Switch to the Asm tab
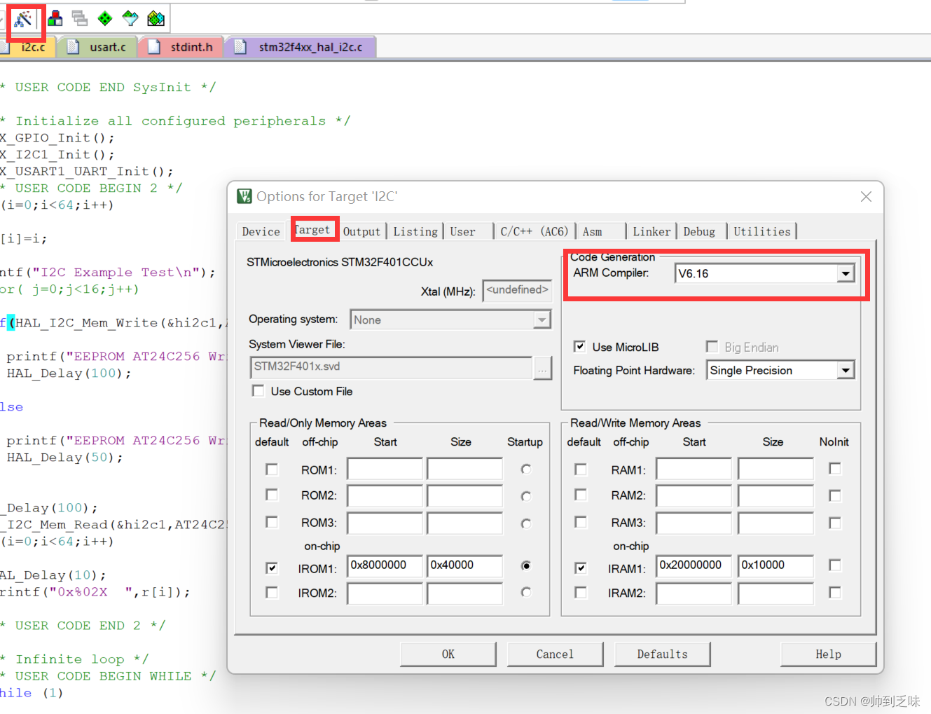931x714 pixels. (x=593, y=231)
